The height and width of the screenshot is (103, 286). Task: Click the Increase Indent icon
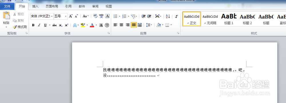click(x=149, y=16)
